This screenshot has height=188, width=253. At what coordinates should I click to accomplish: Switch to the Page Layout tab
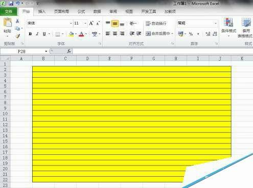click(x=61, y=11)
